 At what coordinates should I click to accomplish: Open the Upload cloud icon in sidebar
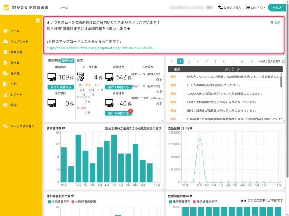click(x=5, y=42)
